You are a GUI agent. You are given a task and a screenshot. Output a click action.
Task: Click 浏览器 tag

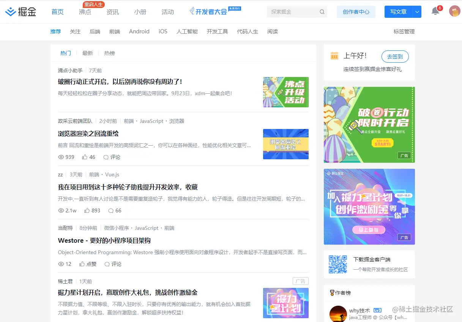click(x=177, y=121)
